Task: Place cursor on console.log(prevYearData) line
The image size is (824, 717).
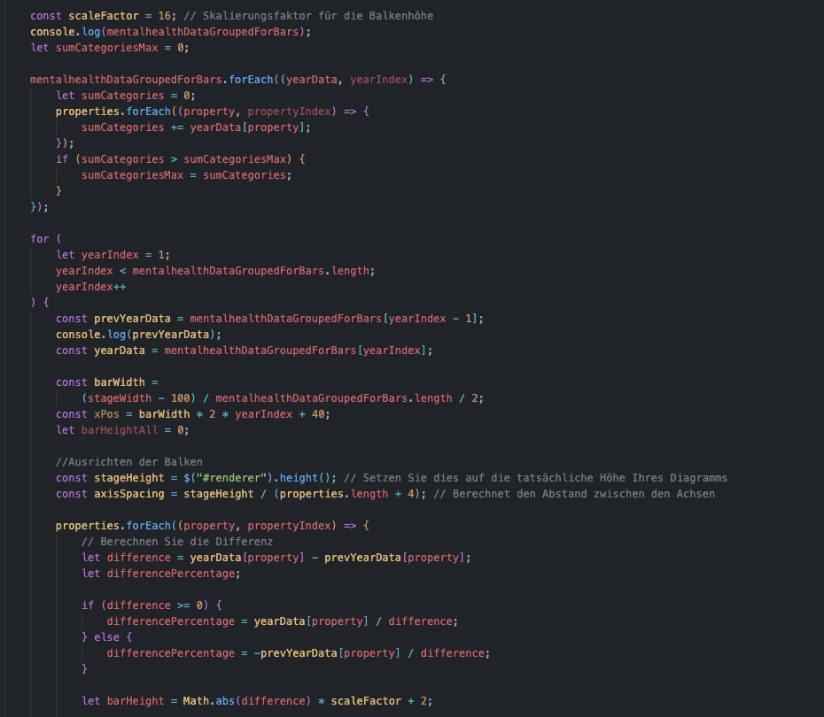Action: coord(138,335)
